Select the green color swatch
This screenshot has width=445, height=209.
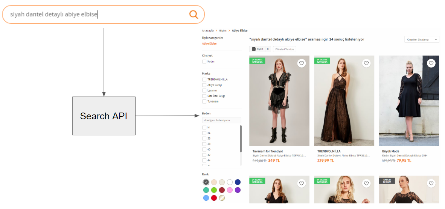click(214, 190)
